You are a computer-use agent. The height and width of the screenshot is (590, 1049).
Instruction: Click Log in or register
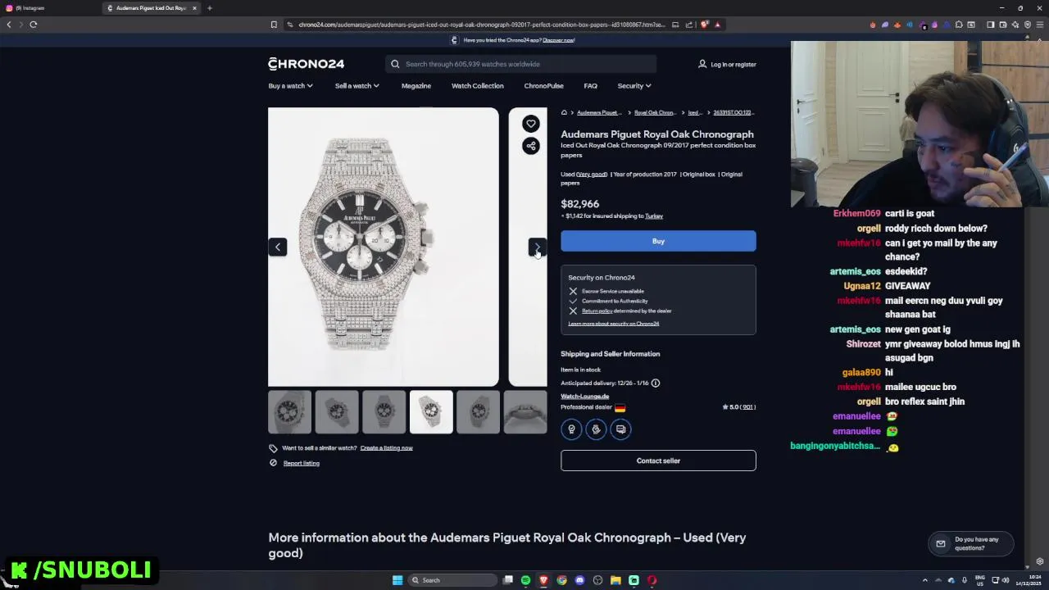coord(733,64)
